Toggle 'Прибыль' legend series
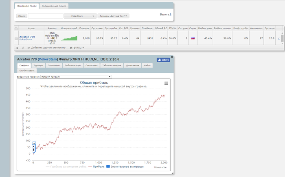 [x=96, y=167]
